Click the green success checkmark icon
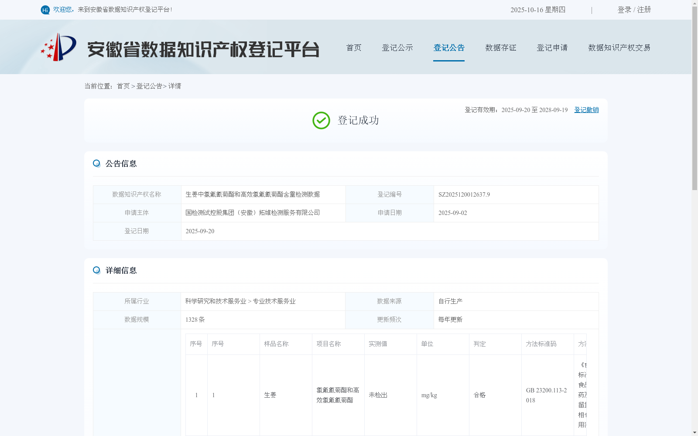This screenshot has width=698, height=436. coord(321,120)
